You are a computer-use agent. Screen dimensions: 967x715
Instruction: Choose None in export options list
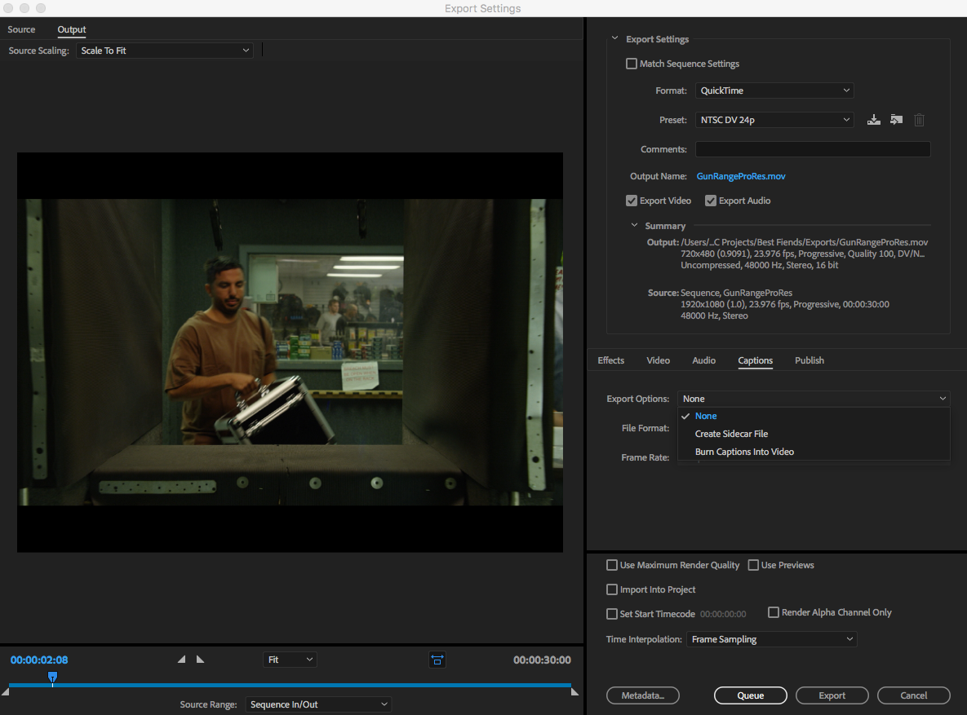click(814, 416)
